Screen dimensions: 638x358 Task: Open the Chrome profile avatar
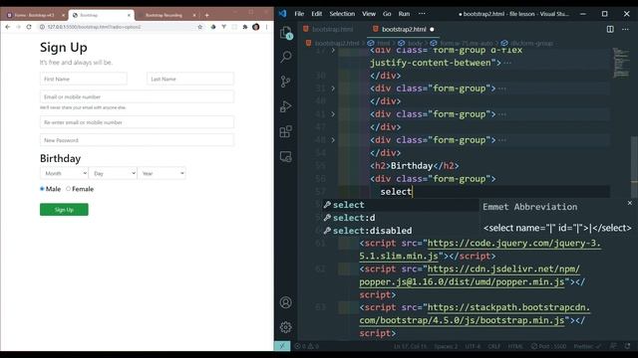tap(255, 27)
